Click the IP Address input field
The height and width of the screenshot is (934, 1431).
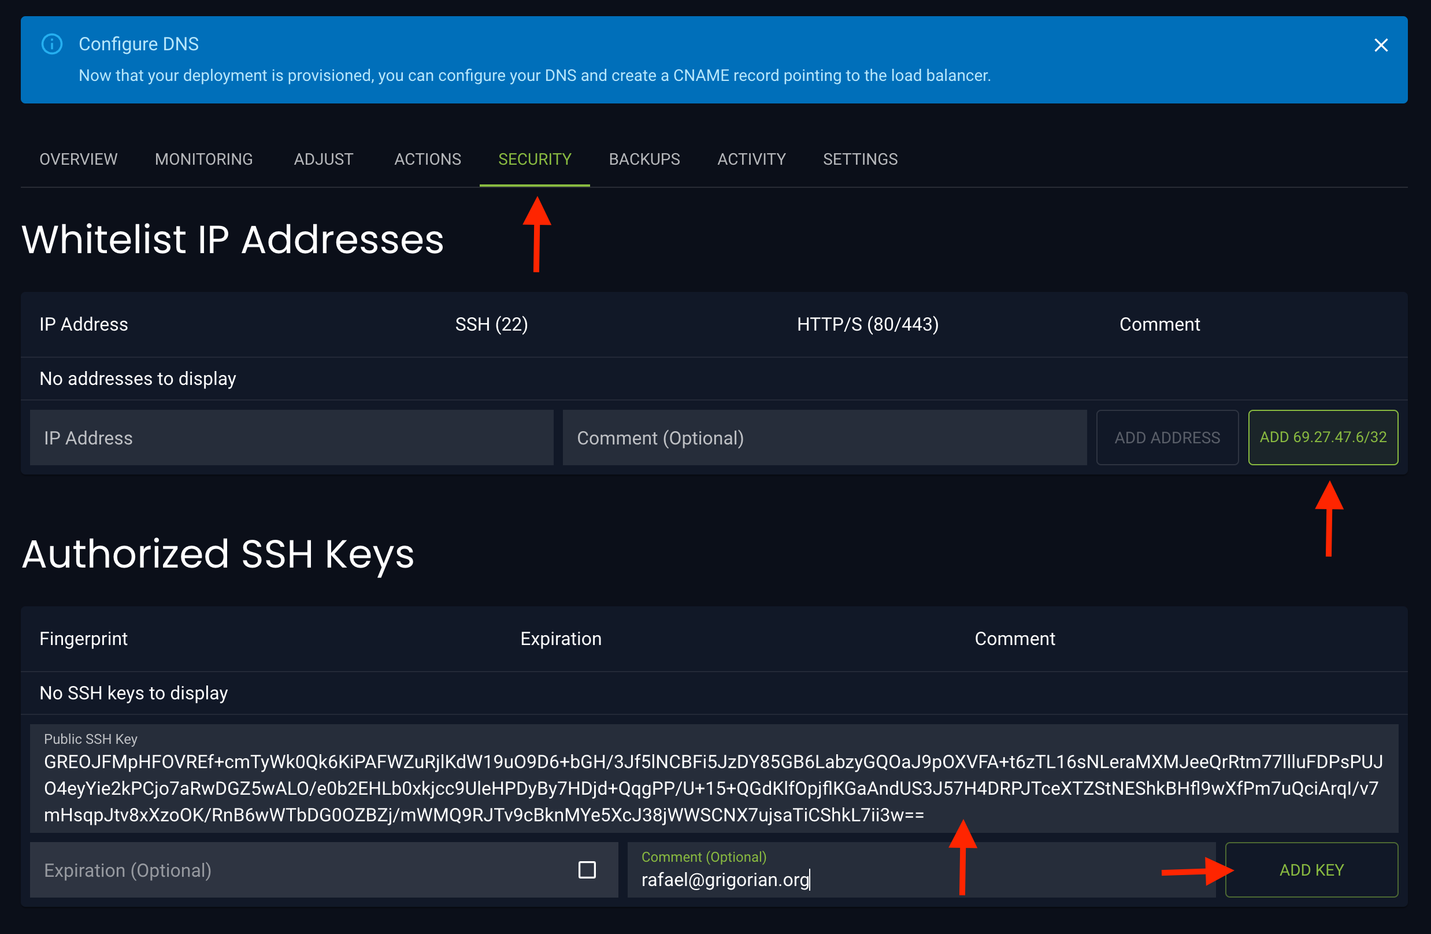pyautogui.click(x=291, y=437)
